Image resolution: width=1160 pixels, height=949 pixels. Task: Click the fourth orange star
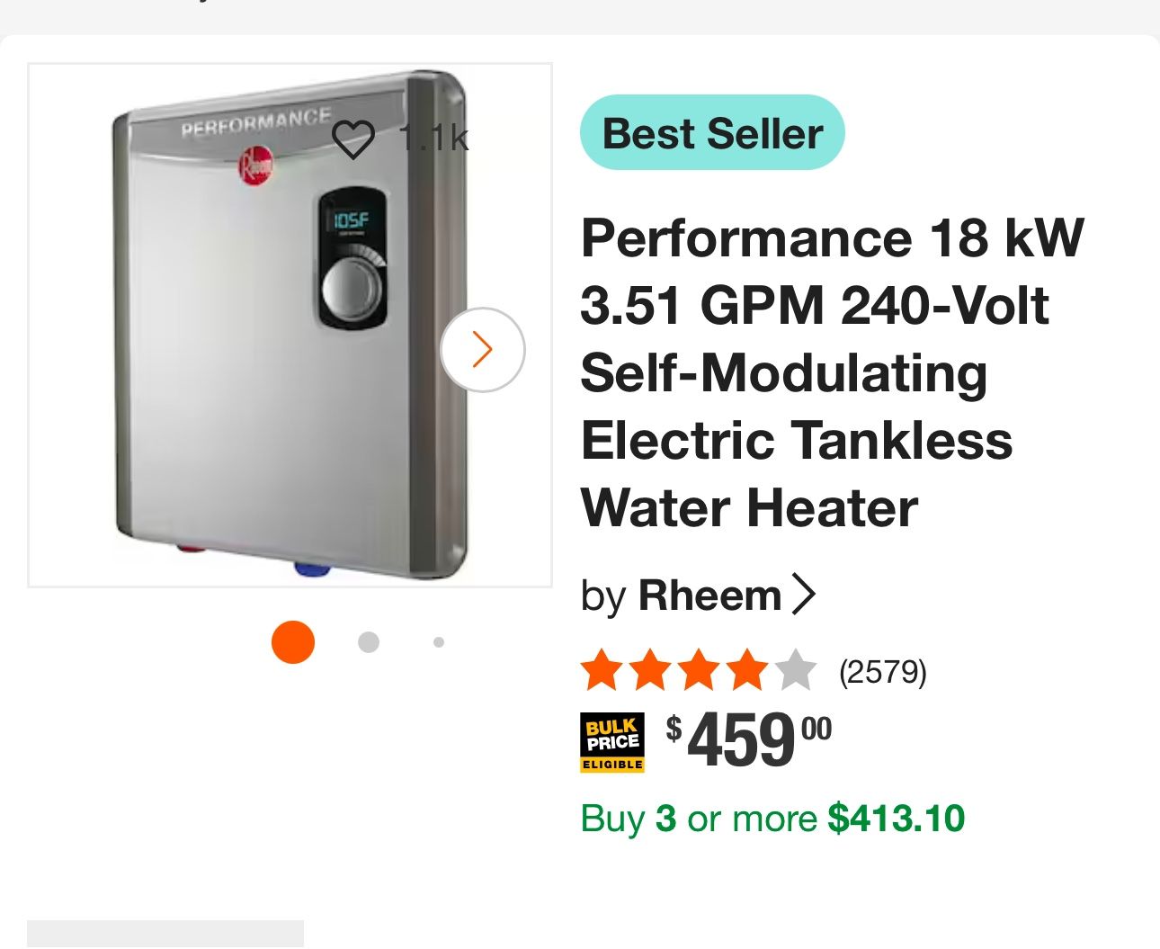coord(747,669)
